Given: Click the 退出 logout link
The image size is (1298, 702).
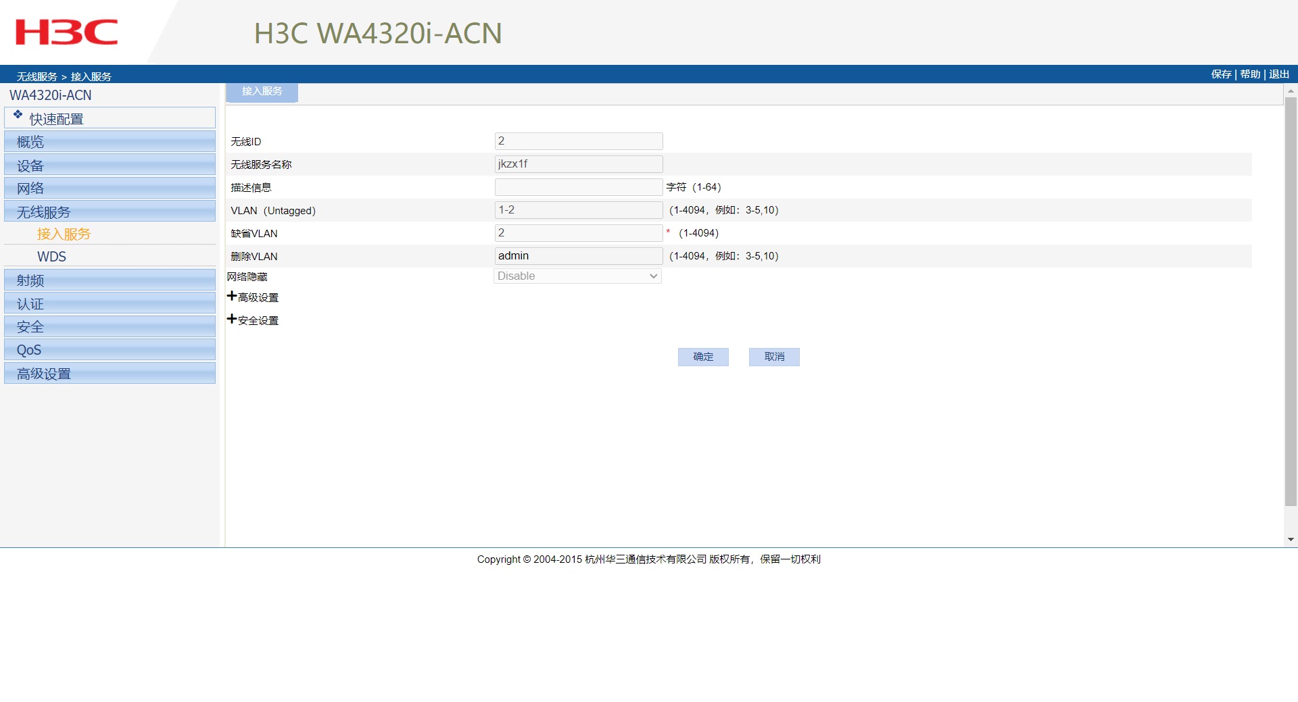Looking at the screenshot, I should [1279, 74].
